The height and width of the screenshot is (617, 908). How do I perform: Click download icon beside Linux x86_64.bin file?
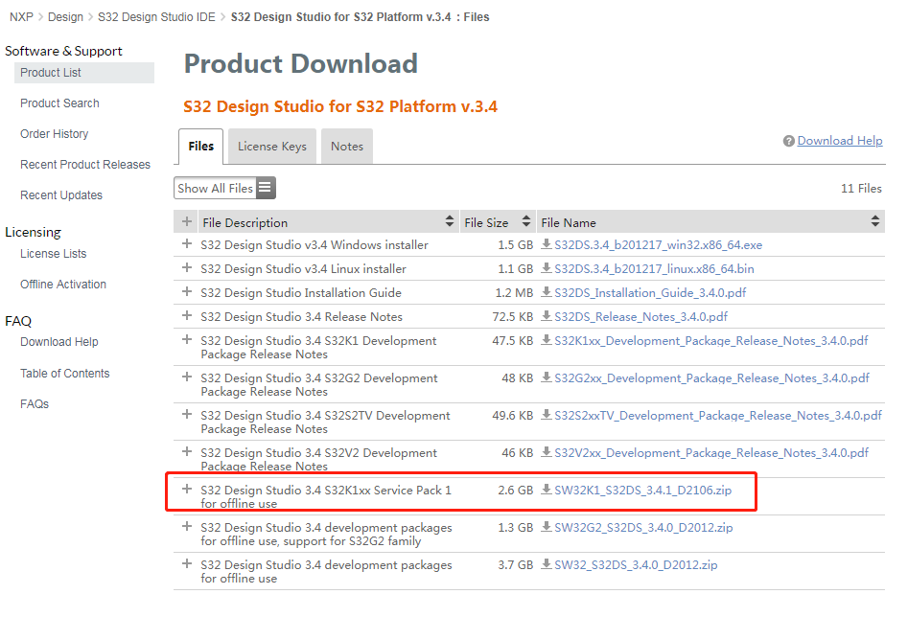click(x=547, y=269)
